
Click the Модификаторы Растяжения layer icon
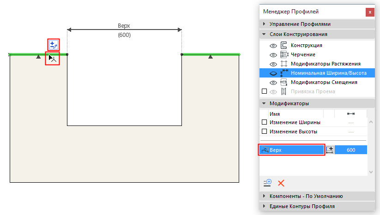pos(284,64)
